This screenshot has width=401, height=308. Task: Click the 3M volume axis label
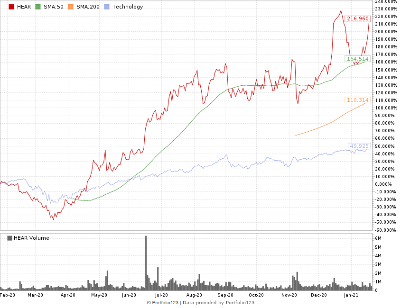378,264
